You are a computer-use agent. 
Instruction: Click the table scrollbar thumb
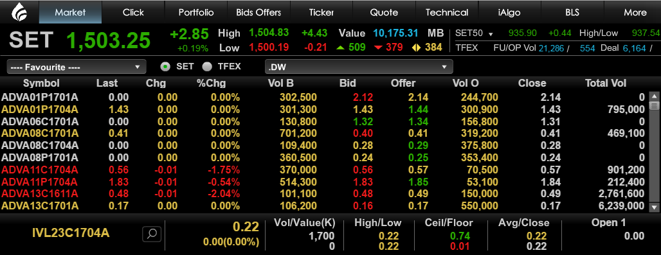654,105
